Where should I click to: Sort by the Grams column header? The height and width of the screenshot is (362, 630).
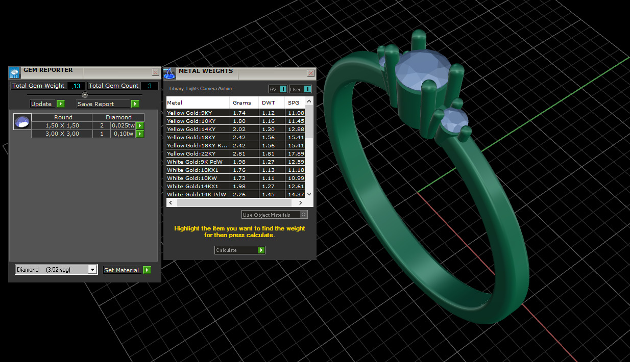click(x=245, y=102)
